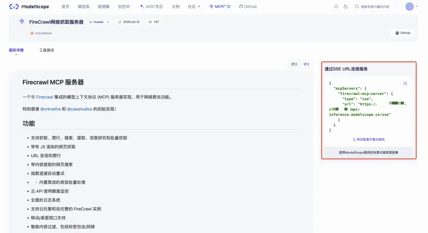Click the verified checkmark beside Hosted
The height and width of the screenshot is (233, 428).
tap(108, 22)
